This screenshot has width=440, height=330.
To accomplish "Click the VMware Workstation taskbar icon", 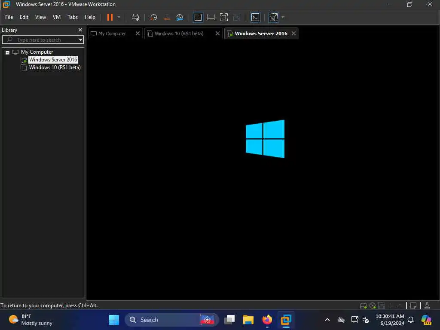I will [286, 320].
